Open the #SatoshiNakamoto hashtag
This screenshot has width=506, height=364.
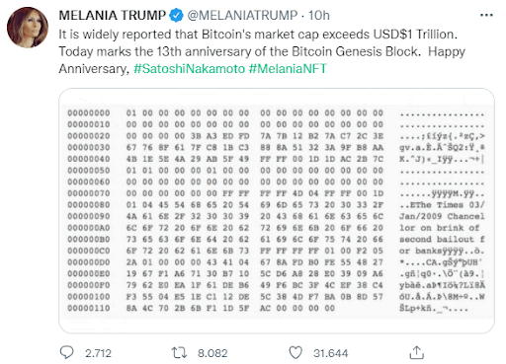pyautogui.click(x=190, y=69)
